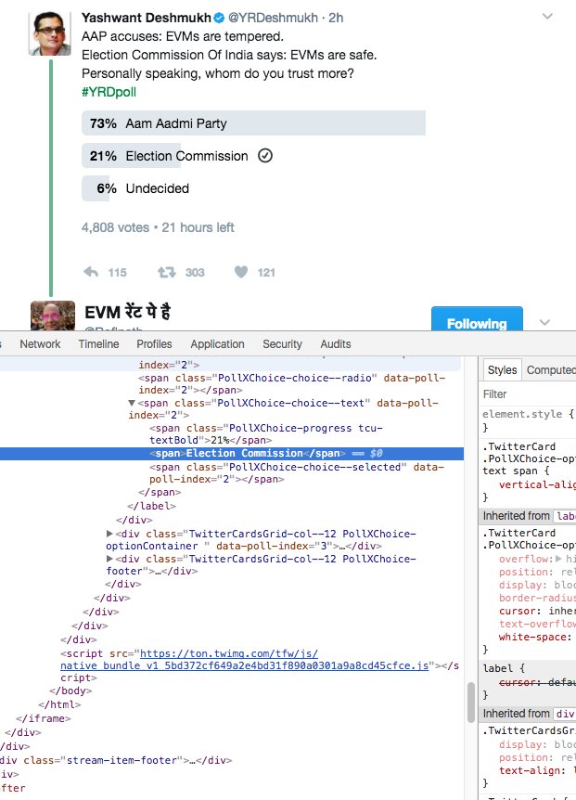Click the Following button

[477, 319]
